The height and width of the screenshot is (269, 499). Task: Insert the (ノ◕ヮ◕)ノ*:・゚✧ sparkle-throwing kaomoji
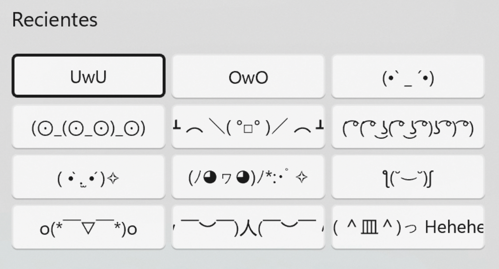click(x=248, y=177)
